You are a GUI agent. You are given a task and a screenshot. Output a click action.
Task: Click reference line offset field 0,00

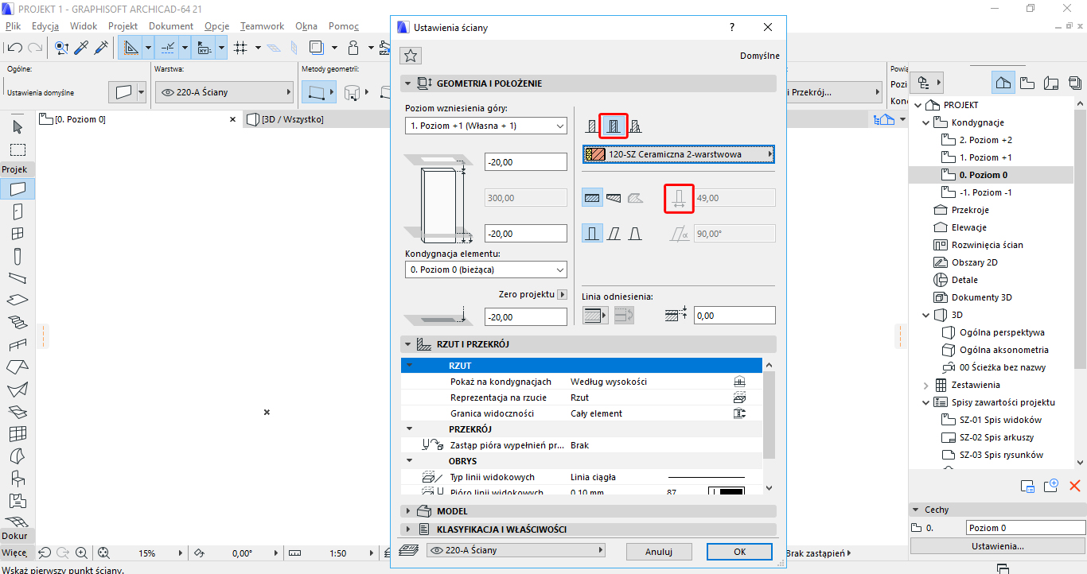point(734,316)
